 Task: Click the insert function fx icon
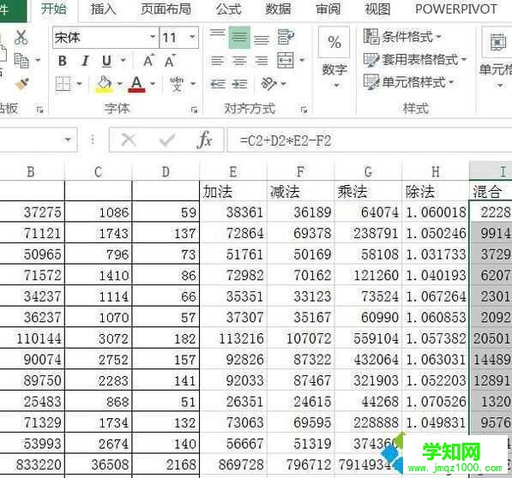(x=205, y=140)
